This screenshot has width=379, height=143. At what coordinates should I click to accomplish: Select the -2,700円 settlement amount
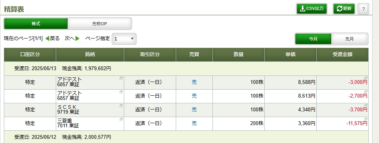tap(358, 96)
